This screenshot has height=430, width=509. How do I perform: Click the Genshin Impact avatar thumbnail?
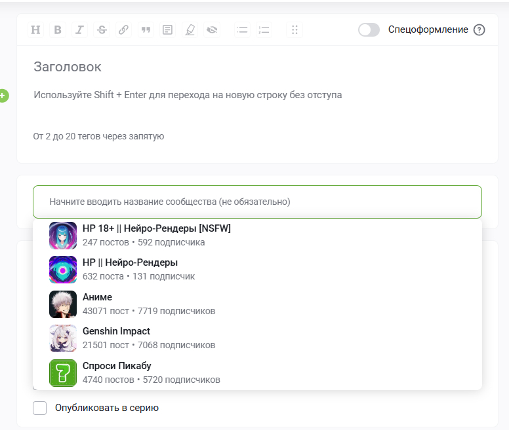[x=63, y=338]
